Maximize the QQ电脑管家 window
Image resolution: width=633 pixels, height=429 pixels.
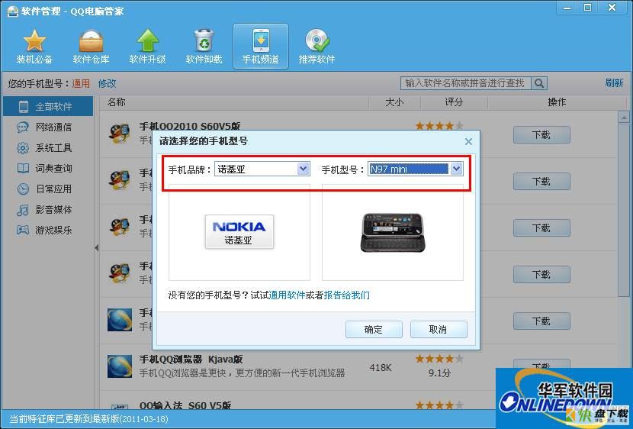[588, 8]
